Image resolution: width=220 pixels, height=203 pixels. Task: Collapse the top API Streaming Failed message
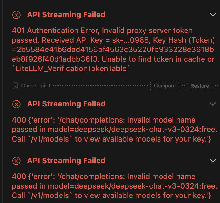click(x=213, y=15)
